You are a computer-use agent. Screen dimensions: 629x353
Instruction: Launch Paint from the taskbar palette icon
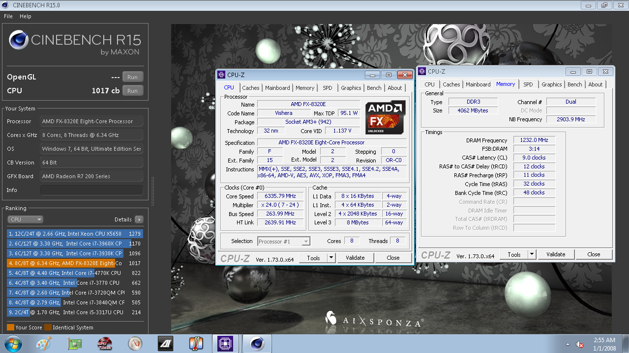click(x=44, y=343)
